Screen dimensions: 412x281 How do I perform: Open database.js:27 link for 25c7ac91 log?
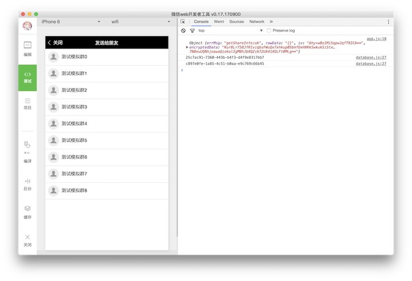coord(371,57)
